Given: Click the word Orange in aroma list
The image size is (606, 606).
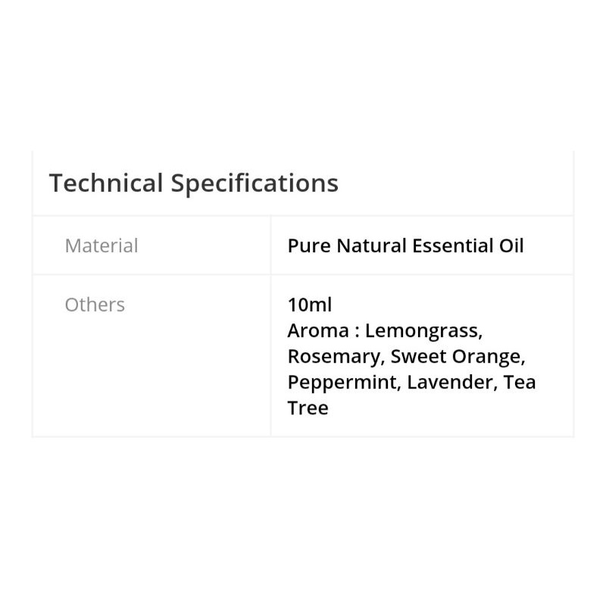Looking at the screenshot, I should tap(484, 356).
